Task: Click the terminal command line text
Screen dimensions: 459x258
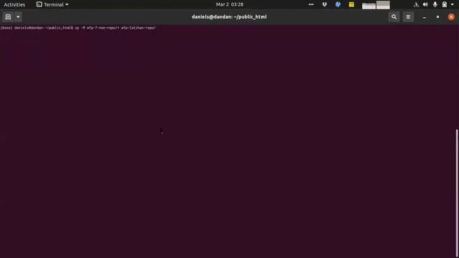Action: click(x=78, y=28)
